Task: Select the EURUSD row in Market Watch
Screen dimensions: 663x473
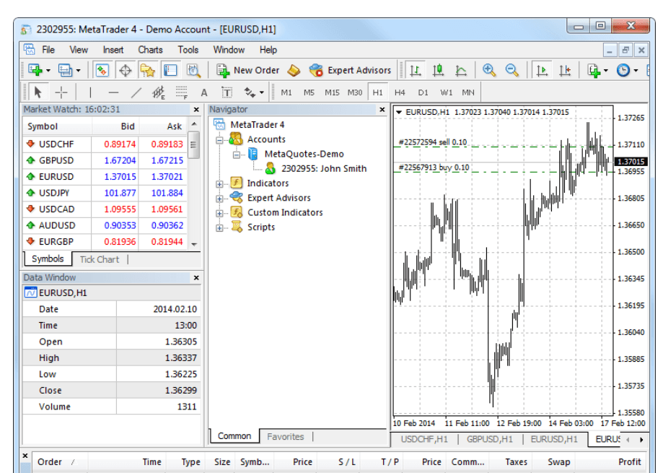Action: pos(105,176)
